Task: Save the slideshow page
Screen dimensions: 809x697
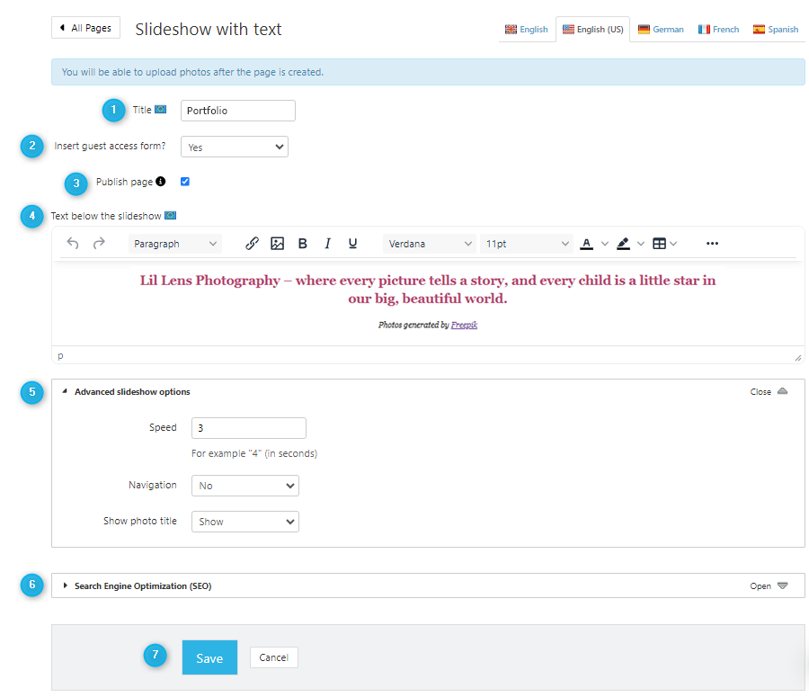Action: (x=209, y=657)
